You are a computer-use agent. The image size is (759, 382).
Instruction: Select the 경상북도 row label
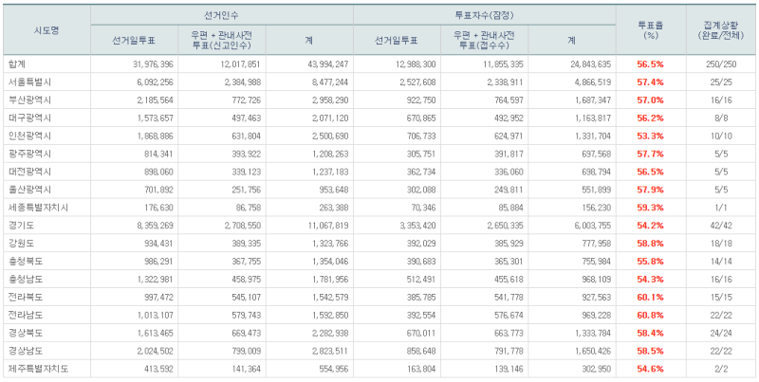[25, 333]
